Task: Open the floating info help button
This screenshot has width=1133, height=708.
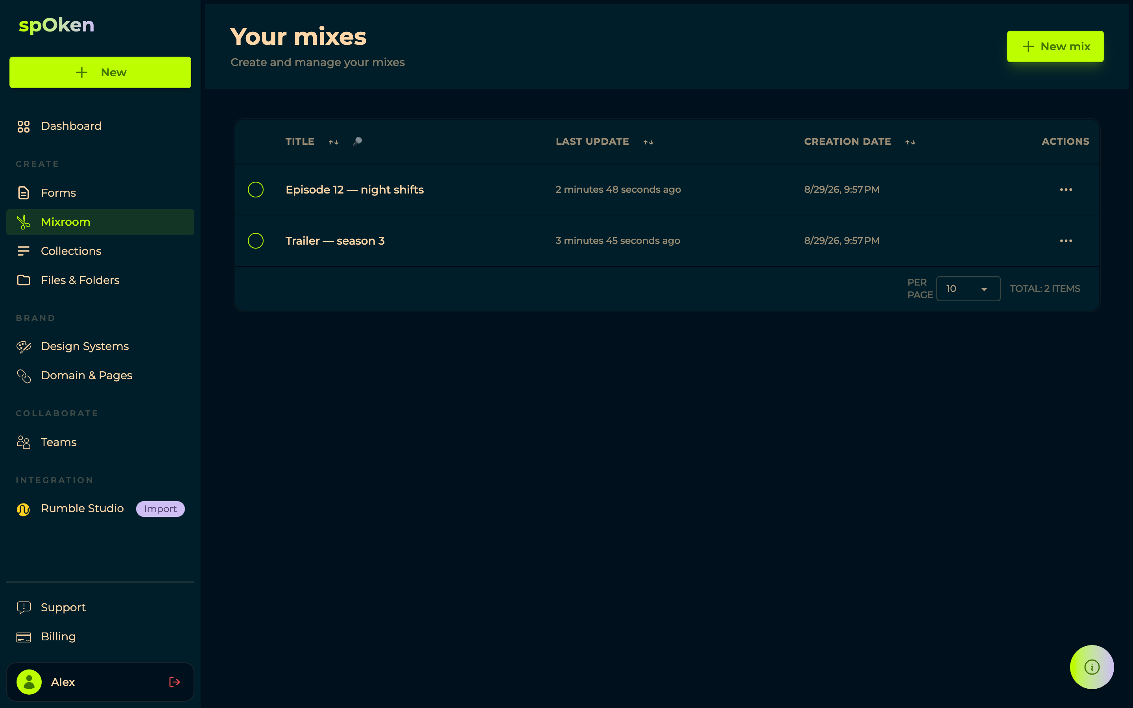Action: point(1092,667)
